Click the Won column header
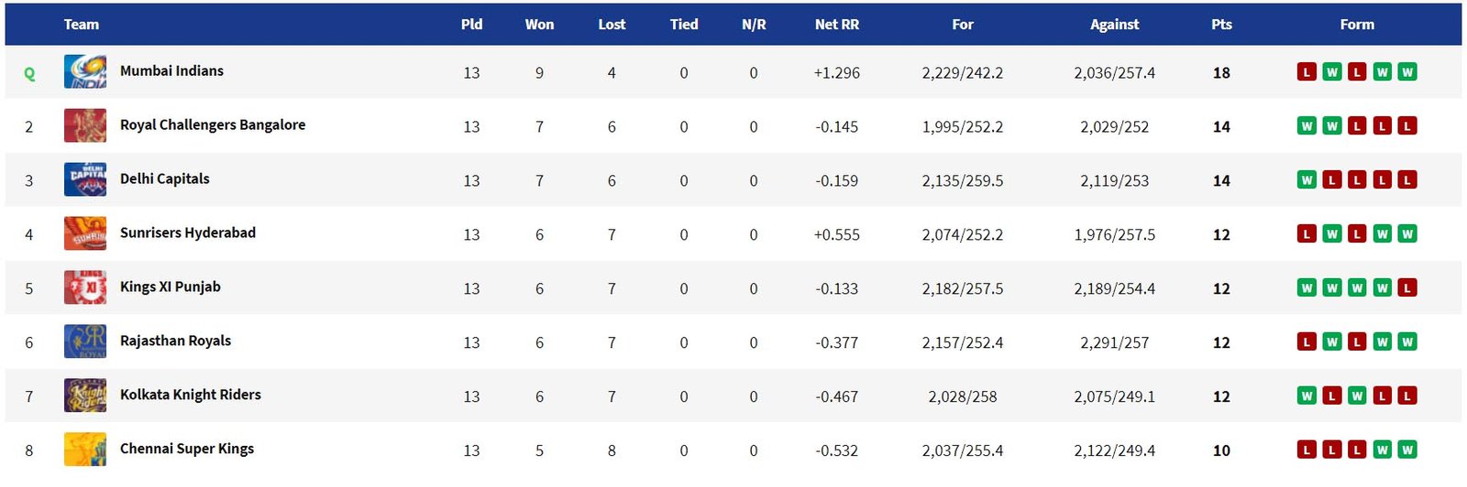The image size is (1467, 487). click(x=539, y=25)
